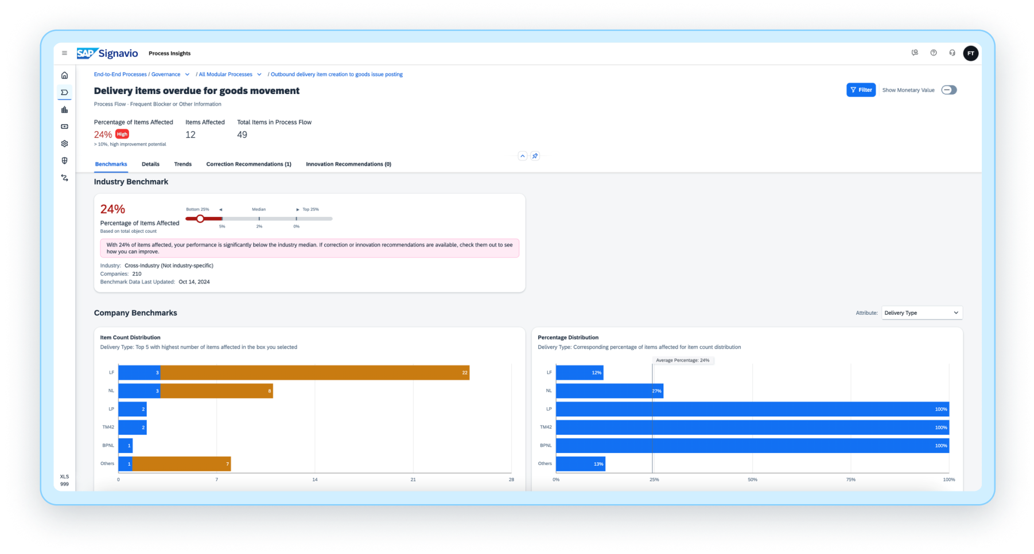Viewport: 1034px width, 554px height.
Task: Click the shield icon in sidebar
Action: coord(64,161)
